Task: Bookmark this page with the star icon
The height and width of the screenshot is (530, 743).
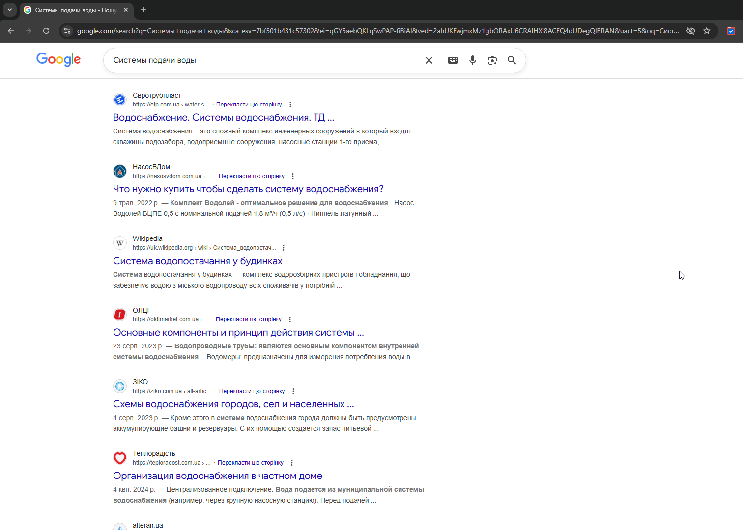Action: 707,31
